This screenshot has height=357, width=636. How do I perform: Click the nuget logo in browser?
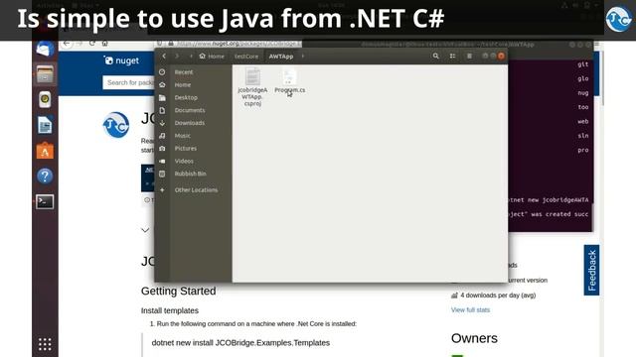[121, 60]
